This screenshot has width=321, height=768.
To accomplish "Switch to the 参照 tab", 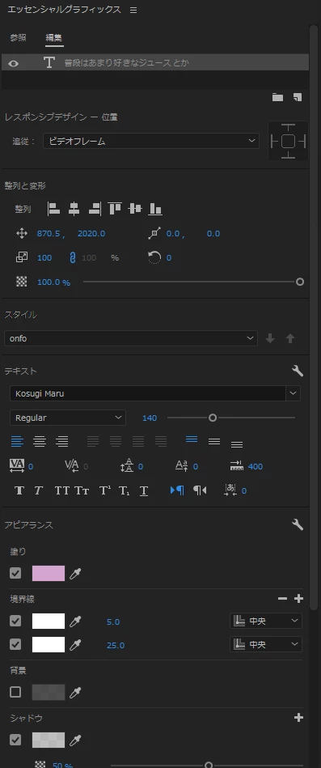I will 18,38.
